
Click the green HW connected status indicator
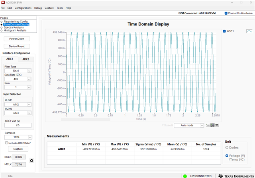185,176
